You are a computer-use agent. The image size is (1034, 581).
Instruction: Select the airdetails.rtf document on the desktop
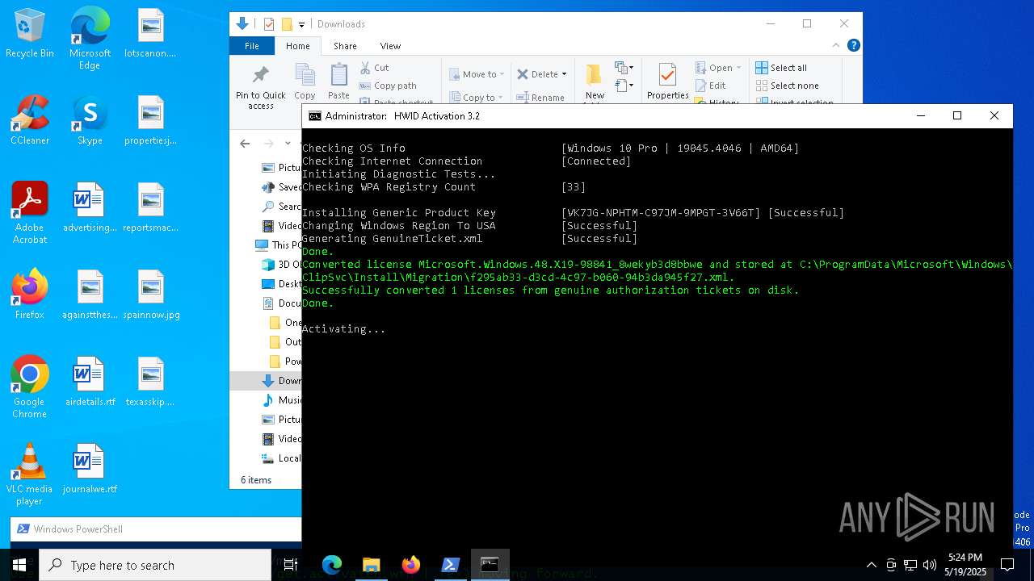tap(90, 382)
